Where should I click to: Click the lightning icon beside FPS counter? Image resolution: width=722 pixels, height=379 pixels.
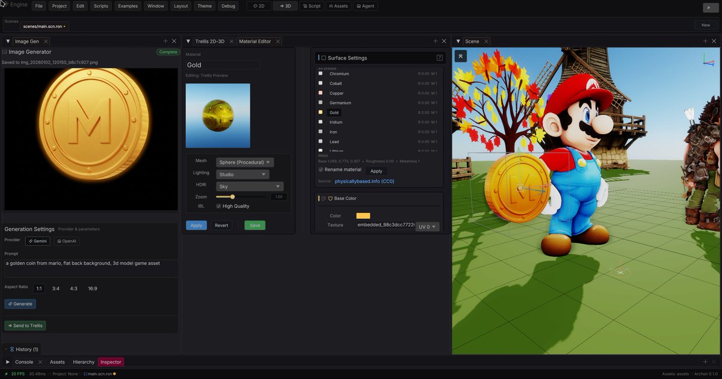tap(7, 374)
